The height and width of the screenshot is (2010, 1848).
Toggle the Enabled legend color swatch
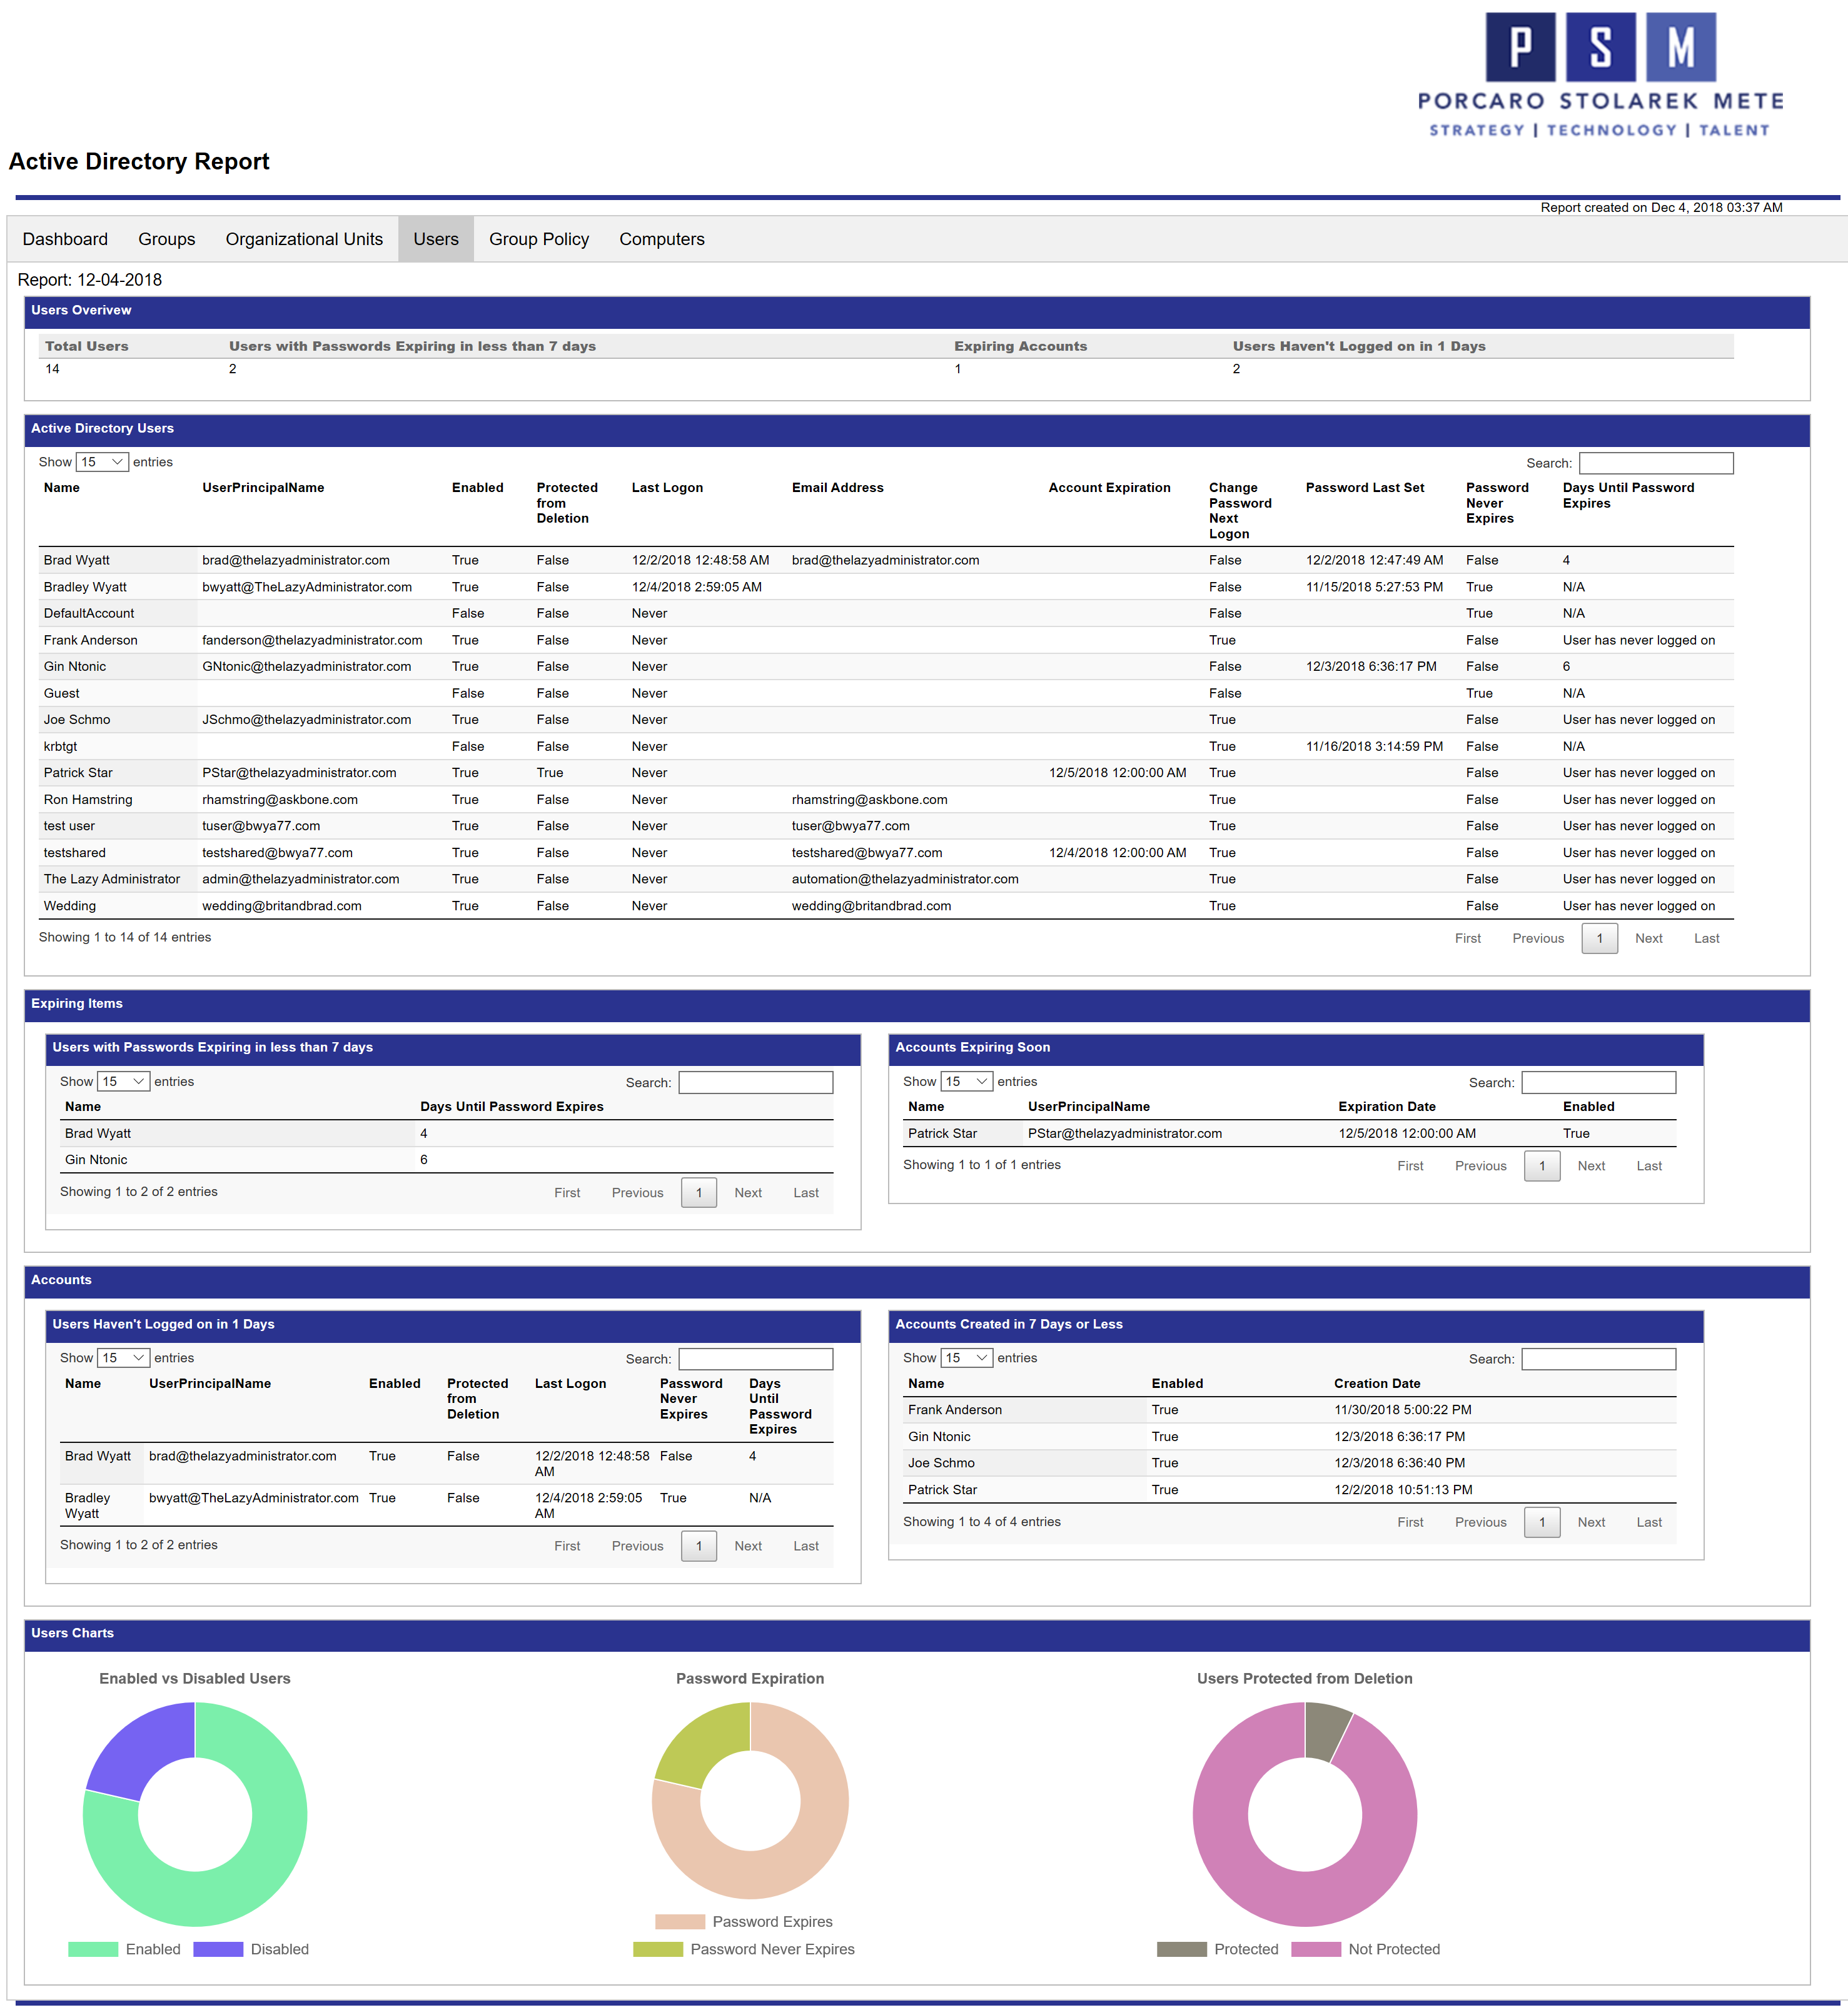93,1949
